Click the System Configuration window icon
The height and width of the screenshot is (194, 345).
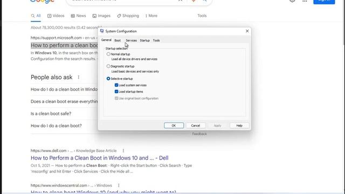(102, 31)
